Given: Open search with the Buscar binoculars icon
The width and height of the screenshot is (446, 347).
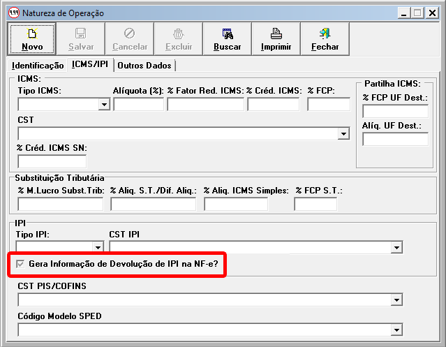Looking at the screenshot, I should (x=228, y=34).
